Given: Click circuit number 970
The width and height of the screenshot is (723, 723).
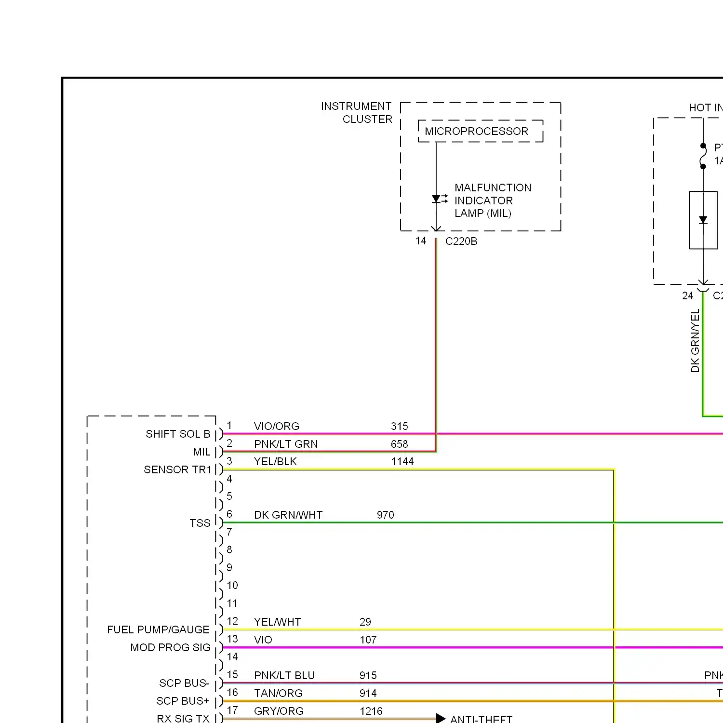Looking at the screenshot, I should pyautogui.click(x=386, y=515).
